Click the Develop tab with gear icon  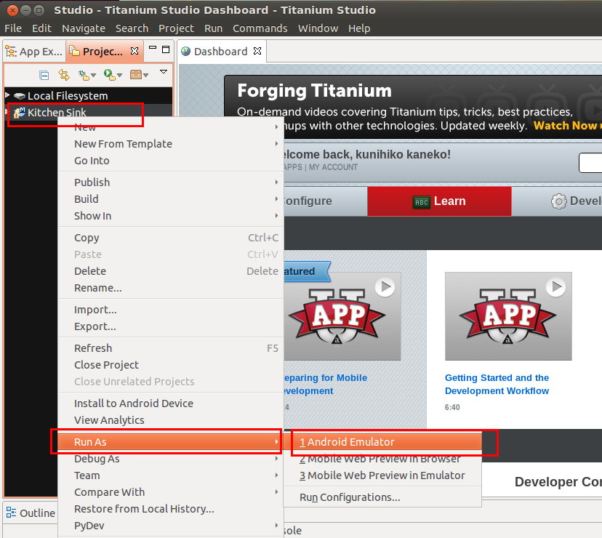[x=557, y=201]
